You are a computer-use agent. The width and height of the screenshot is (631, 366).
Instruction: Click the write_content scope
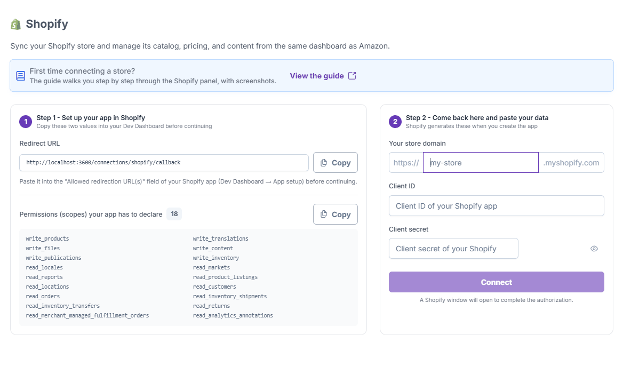coord(213,249)
